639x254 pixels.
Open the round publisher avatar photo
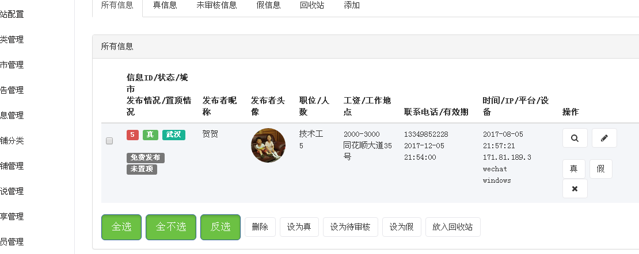268,145
